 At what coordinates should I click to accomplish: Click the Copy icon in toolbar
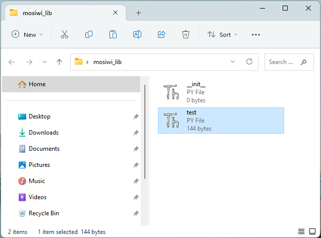[89, 35]
